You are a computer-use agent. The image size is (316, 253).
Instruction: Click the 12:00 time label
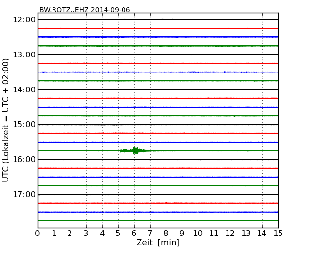coord(24,20)
